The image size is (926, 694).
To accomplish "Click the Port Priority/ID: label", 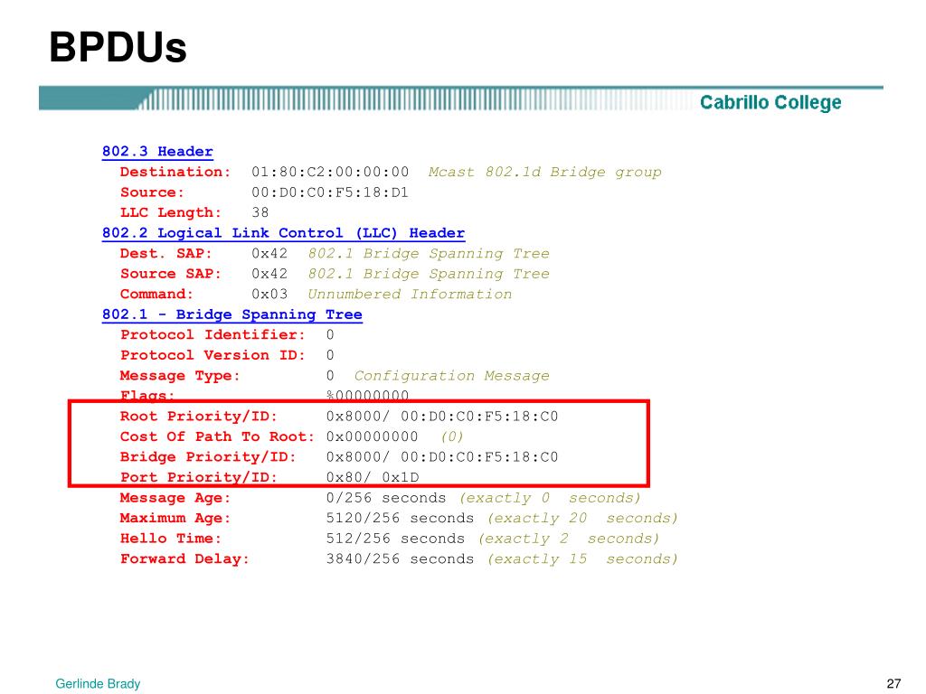I will click(x=199, y=477).
